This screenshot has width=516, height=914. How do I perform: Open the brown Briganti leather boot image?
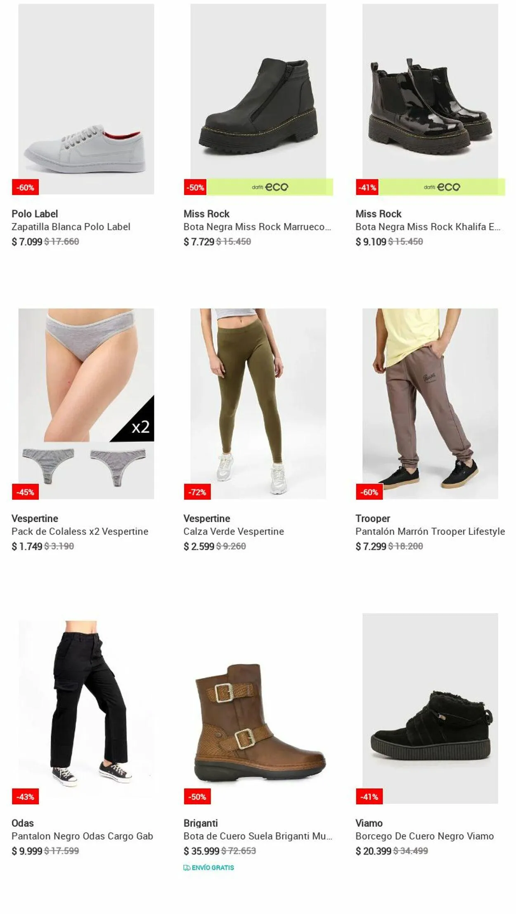[258, 708]
